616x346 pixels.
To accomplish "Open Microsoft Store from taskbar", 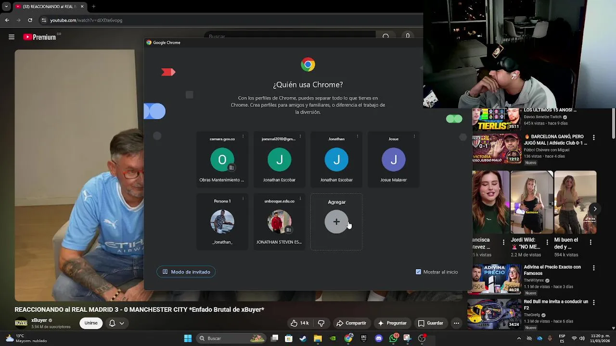I will pyautogui.click(x=289, y=338).
